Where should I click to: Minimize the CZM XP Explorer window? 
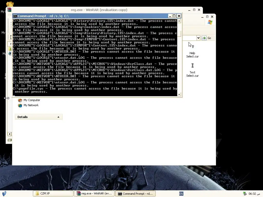(x=202, y=17)
